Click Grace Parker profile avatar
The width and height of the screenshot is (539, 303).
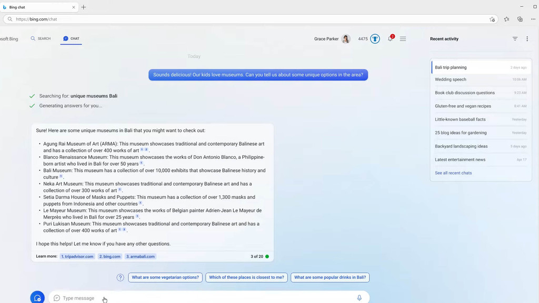[346, 39]
